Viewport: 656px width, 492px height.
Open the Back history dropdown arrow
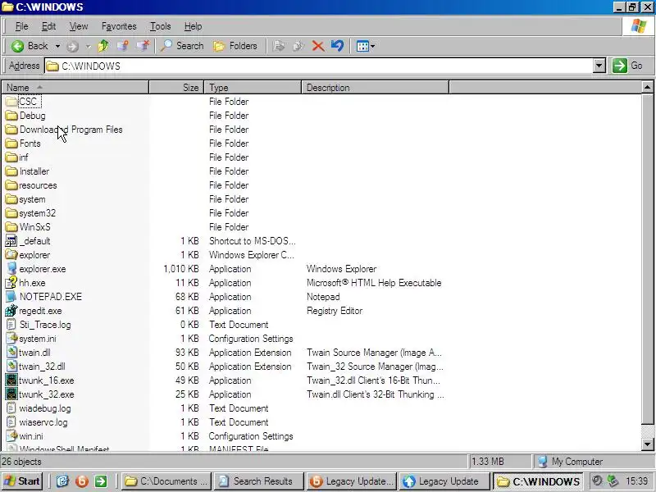(x=57, y=46)
